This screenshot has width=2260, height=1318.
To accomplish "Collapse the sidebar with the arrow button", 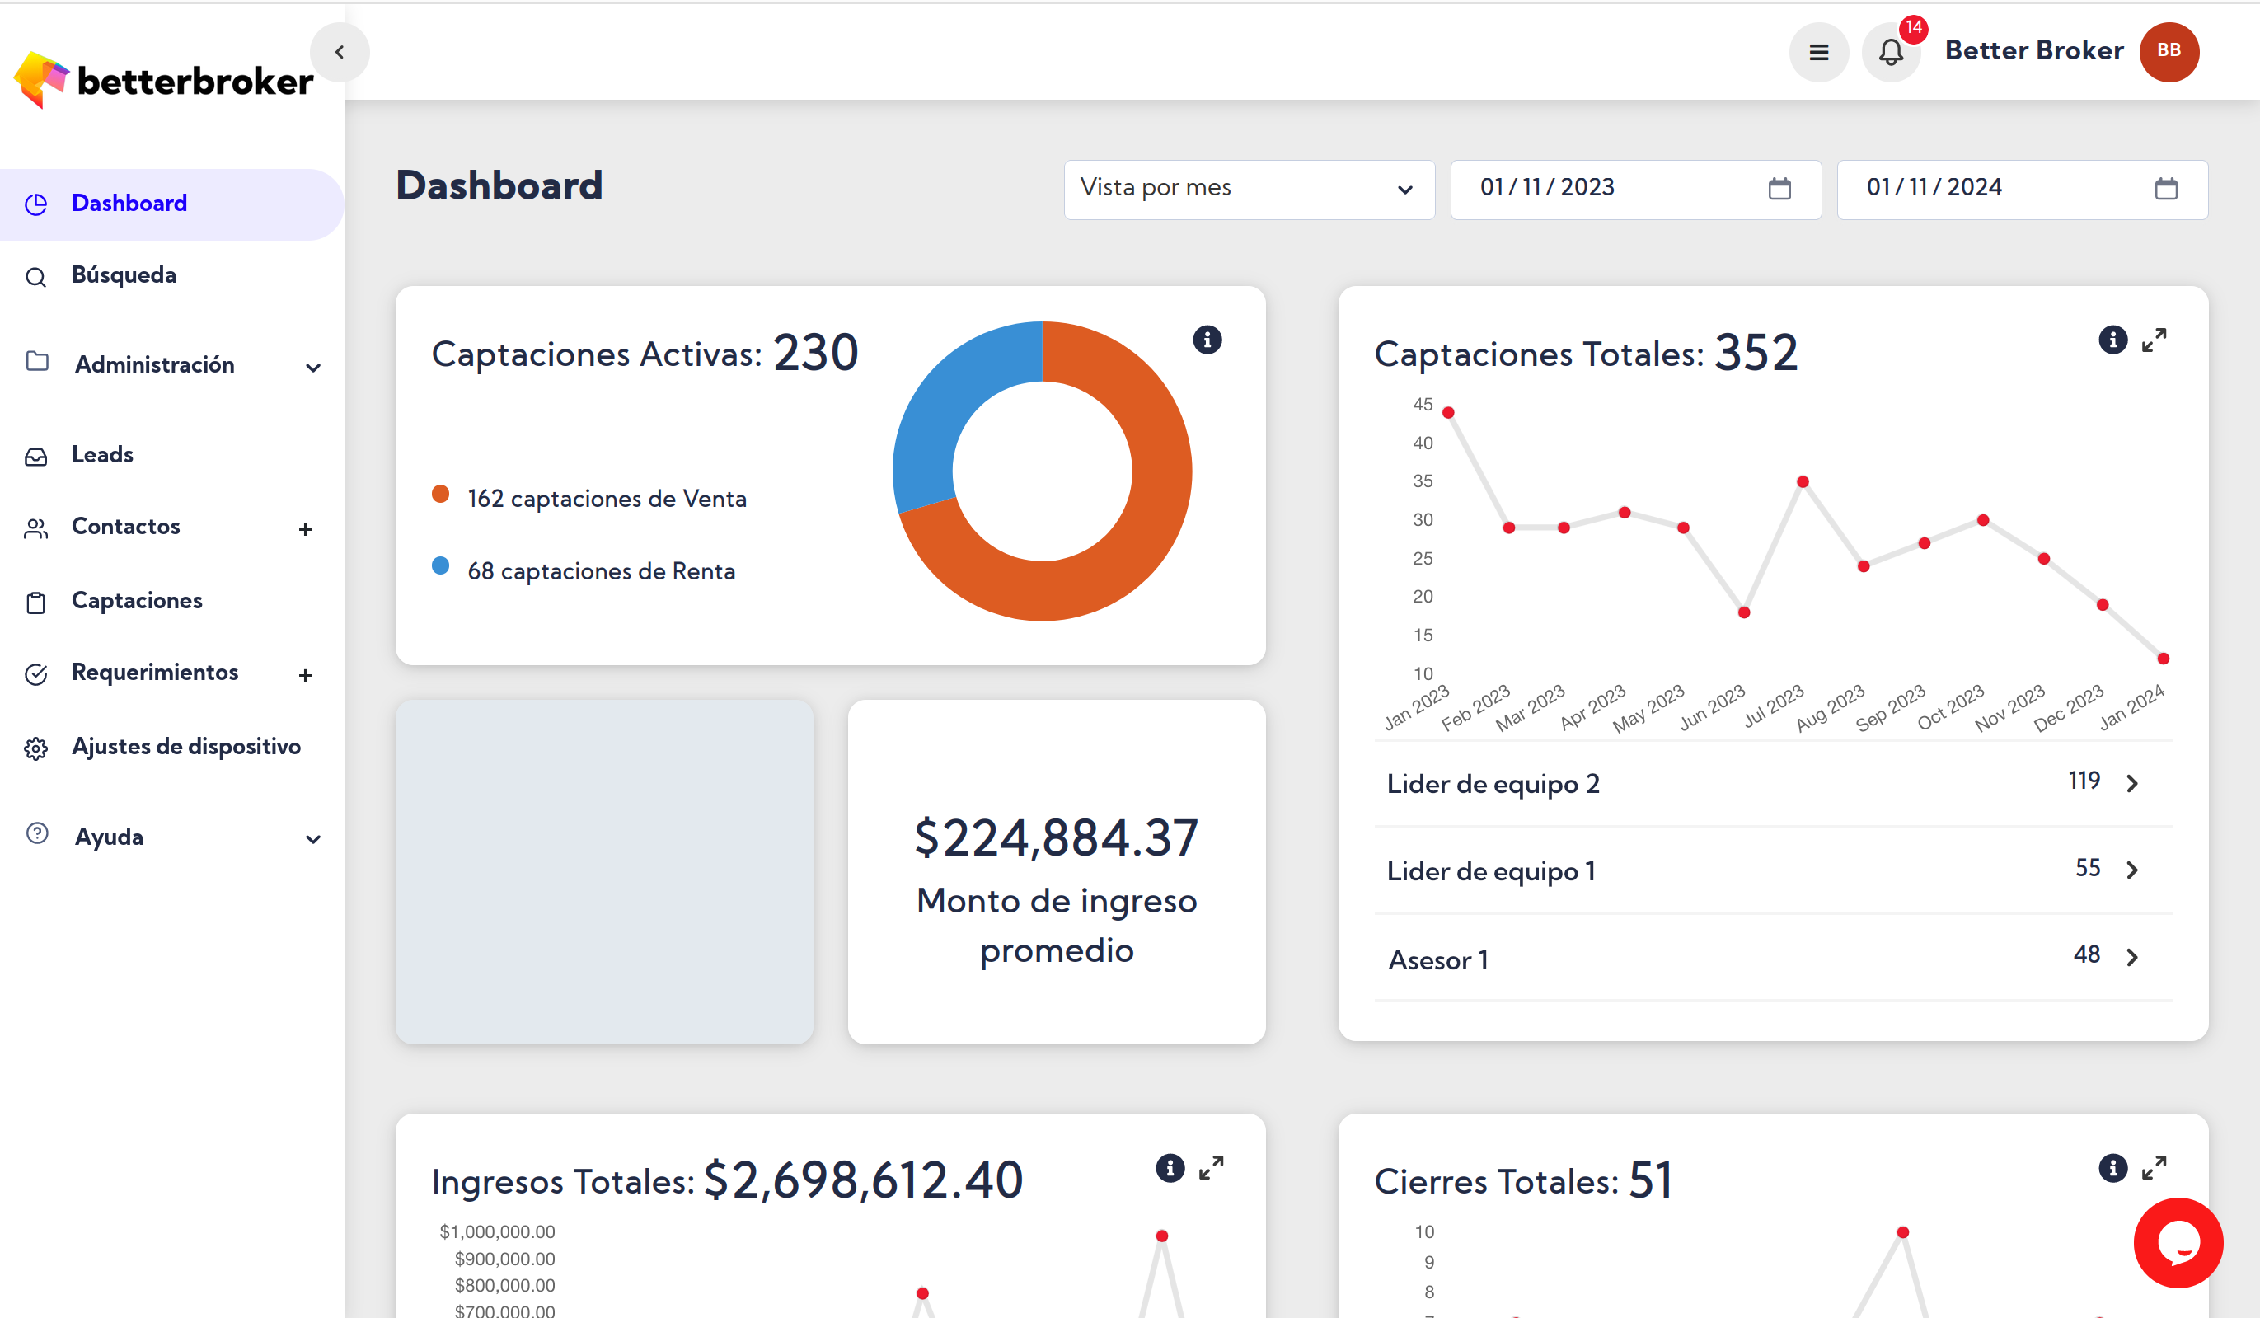I will pyautogui.click(x=340, y=52).
